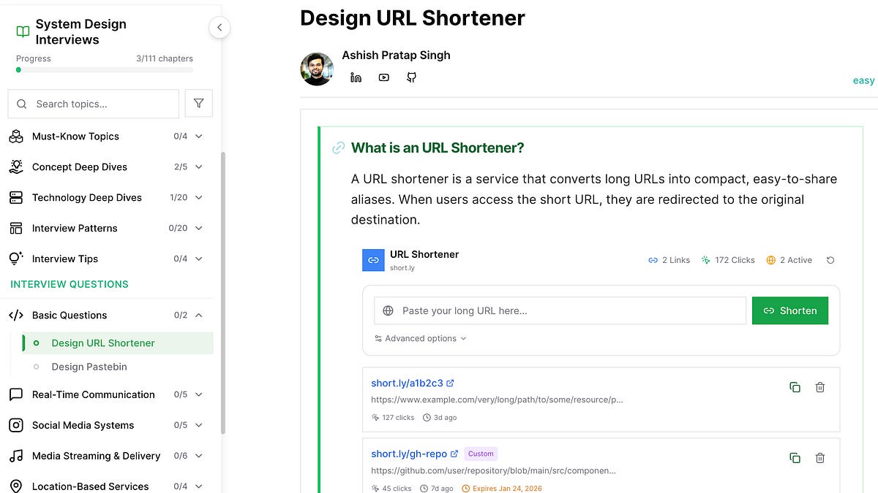The height and width of the screenshot is (493, 878).
Task: Click Ashish Pratap Singh's profile photo
Action: 317,69
